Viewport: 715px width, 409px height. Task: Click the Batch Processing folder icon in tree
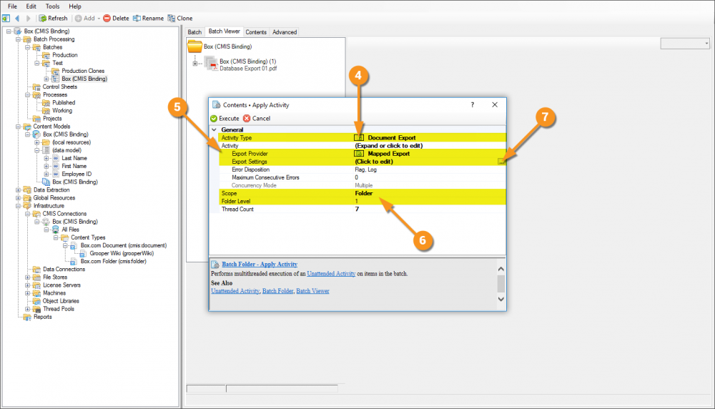pos(27,39)
